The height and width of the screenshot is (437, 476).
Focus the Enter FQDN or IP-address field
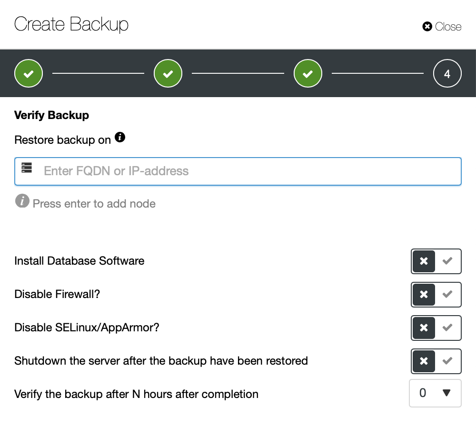[238, 171]
